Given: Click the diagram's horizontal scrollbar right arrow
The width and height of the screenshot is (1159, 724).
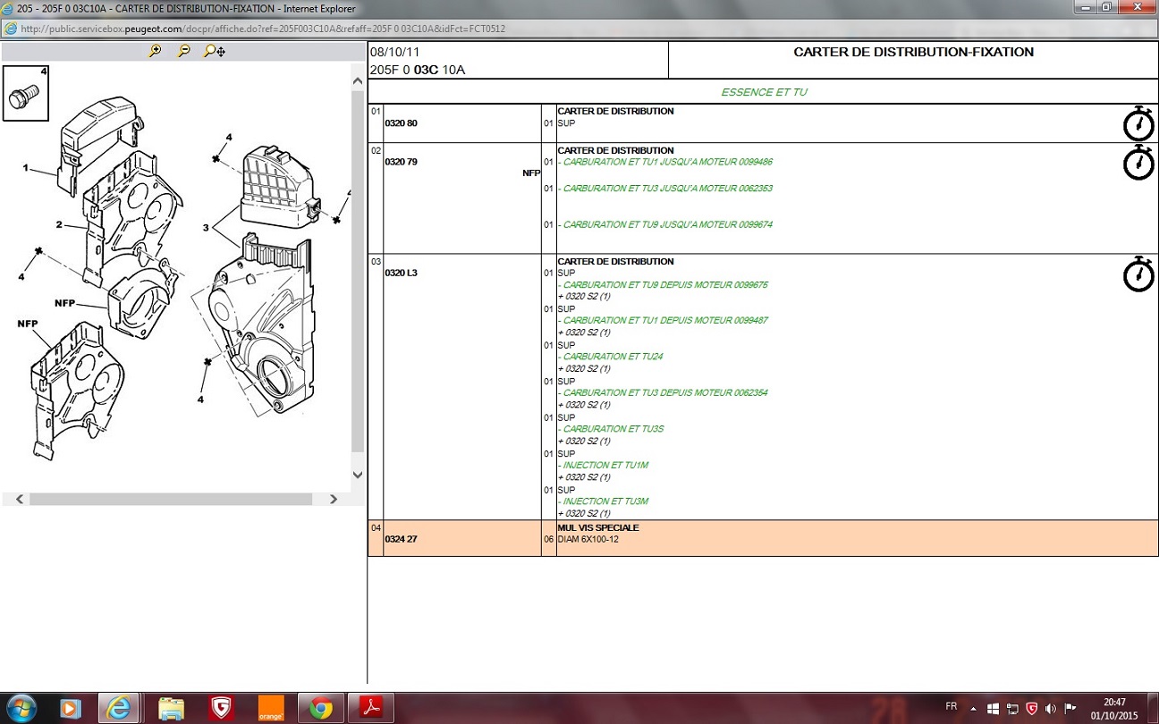Looking at the screenshot, I should [334, 499].
